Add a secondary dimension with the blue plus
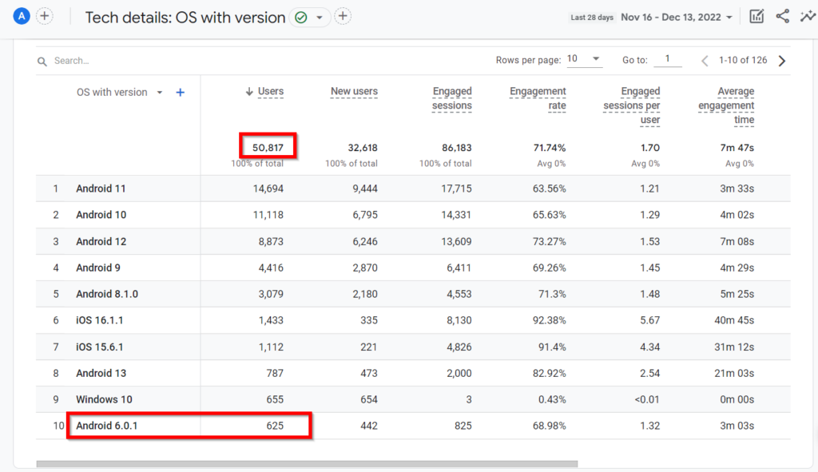 point(180,93)
